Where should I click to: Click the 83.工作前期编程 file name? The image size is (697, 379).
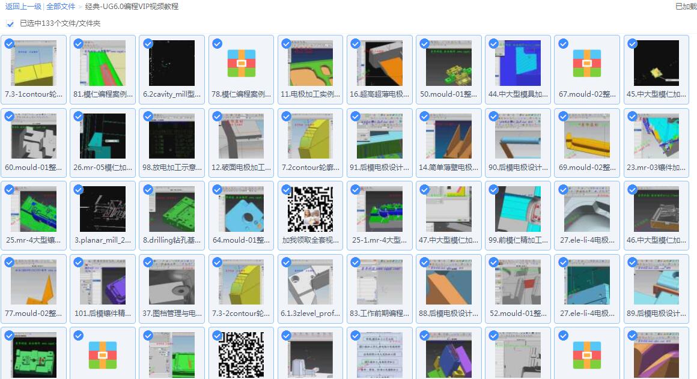click(379, 313)
